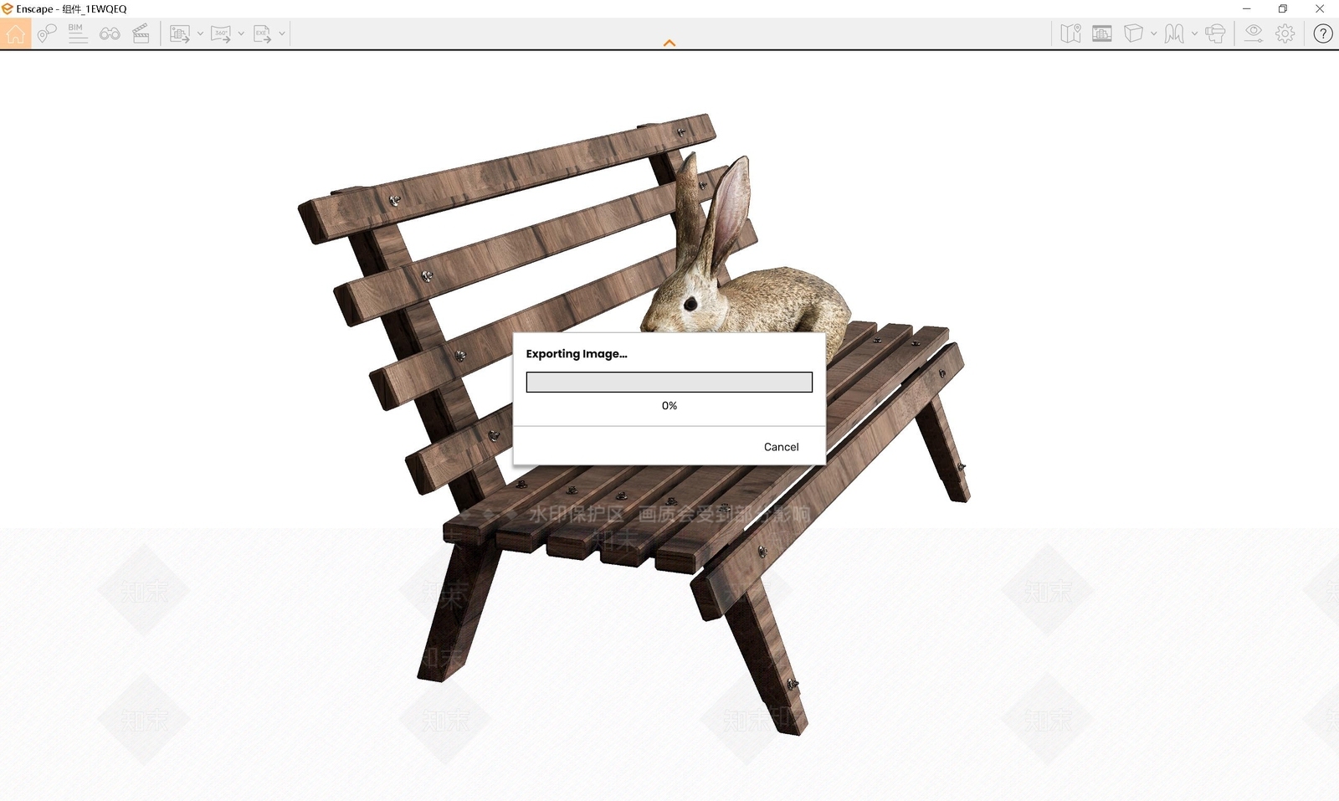Open the collaborative annotations pin icon
Viewport: 1339px width, 801px height.
(46, 33)
